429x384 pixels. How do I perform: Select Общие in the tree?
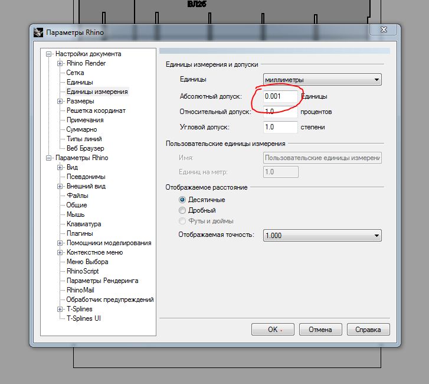coord(76,205)
